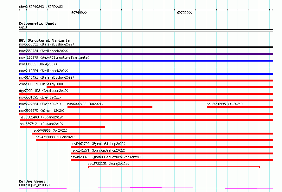The height and width of the screenshot is (192, 282).
Task: Click right endpoint marker of esv2732253
Action: [259, 167]
